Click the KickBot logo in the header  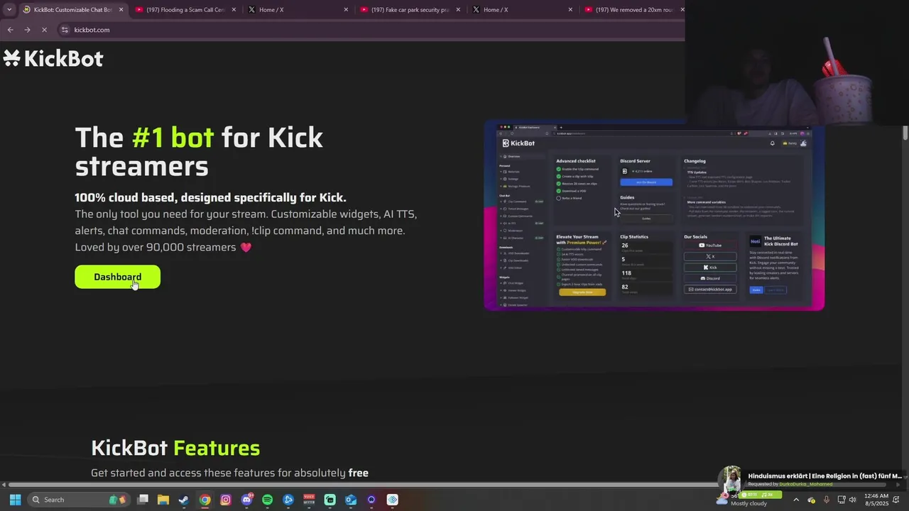click(53, 58)
